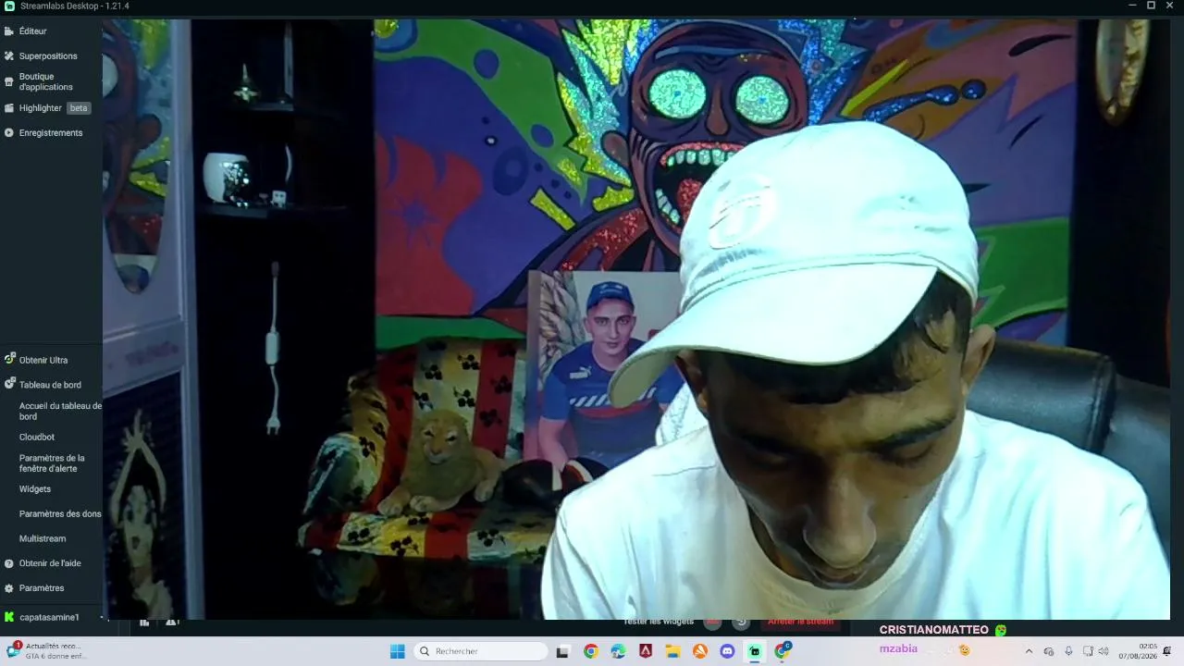The height and width of the screenshot is (666, 1184).
Task: Launch Google Chrome from the taskbar
Action: point(591,651)
